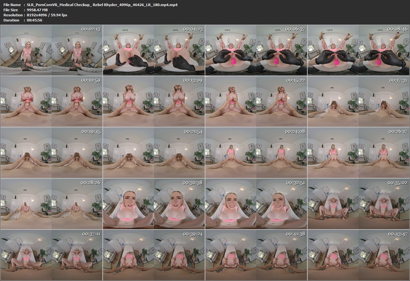
Task: Select the file name text ending in 180.mp4.mp4
Action: click(102, 5)
